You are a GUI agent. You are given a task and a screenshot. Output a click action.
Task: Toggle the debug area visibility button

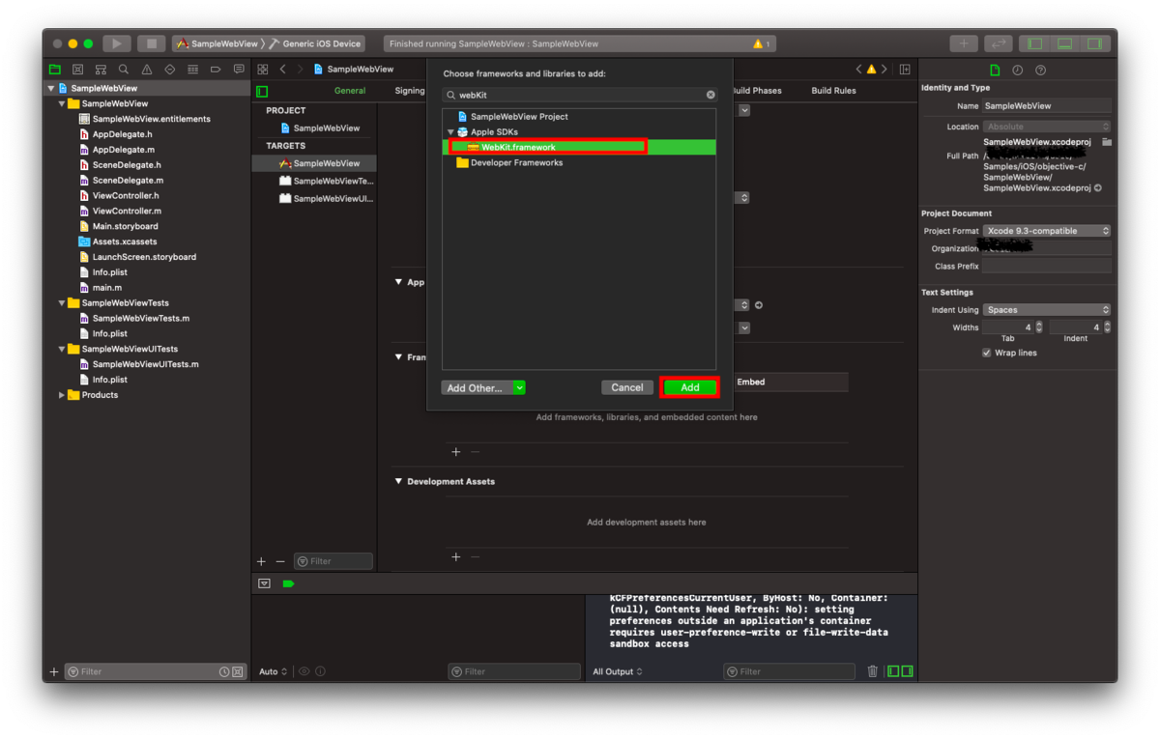1064,43
